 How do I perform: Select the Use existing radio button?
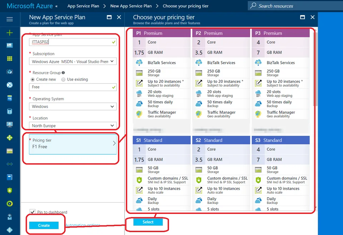pyautogui.click(x=63, y=80)
